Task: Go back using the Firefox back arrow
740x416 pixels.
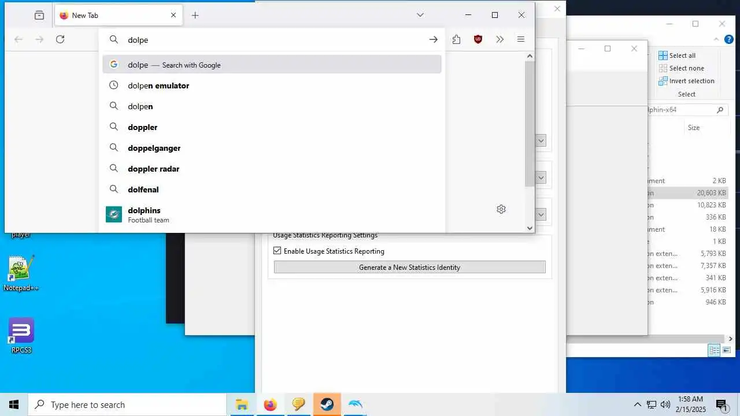Action: click(18, 39)
